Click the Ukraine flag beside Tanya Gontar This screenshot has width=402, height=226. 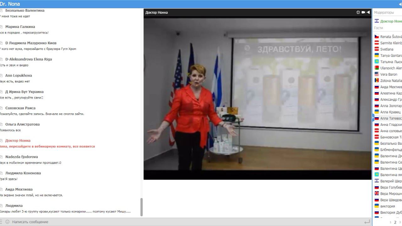[377, 56]
